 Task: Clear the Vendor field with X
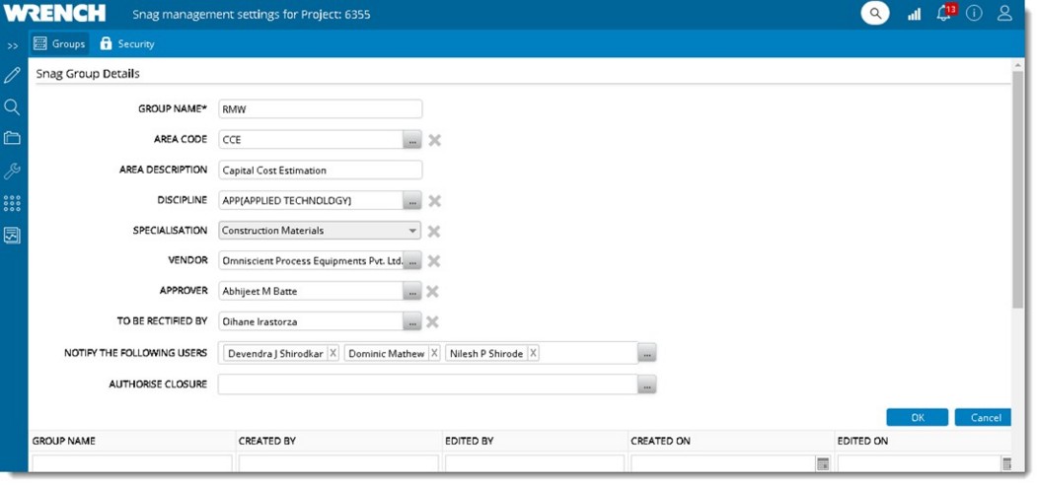tap(434, 261)
